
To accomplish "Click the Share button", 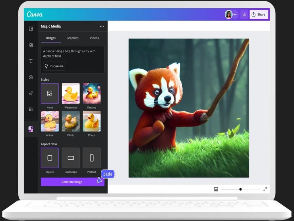I will [x=259, y=14].
